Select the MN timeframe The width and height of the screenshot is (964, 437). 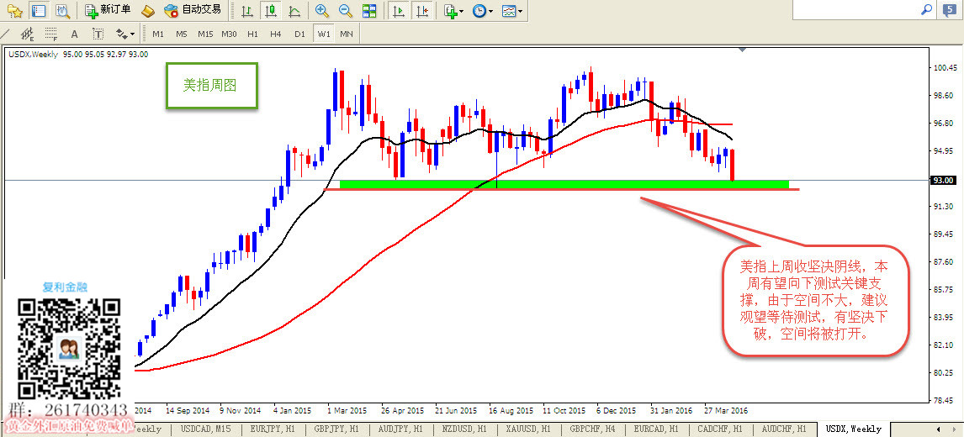click(x=347, y=34)
